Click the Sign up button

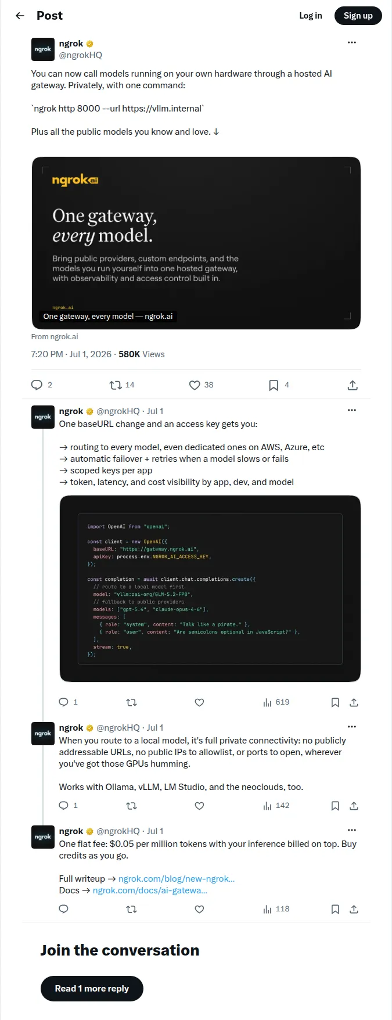click(358, 16)
